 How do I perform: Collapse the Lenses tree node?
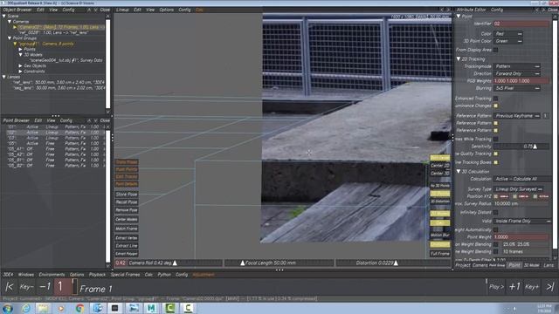point(3,77)
